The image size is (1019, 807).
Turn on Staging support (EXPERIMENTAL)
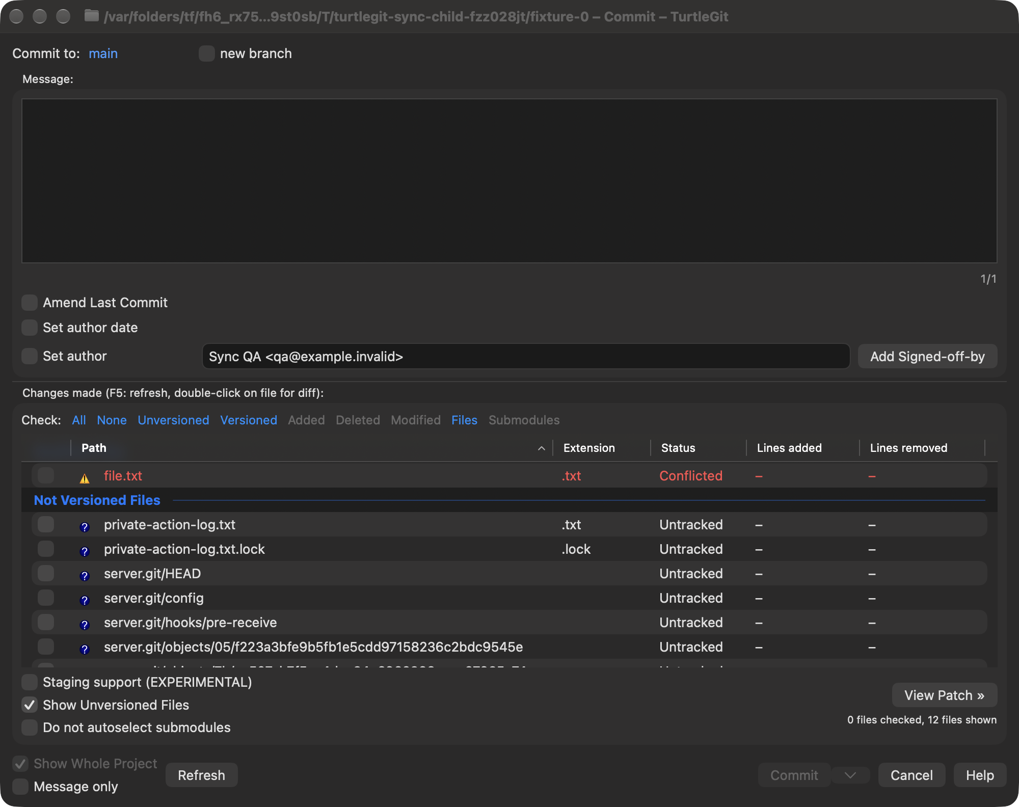tap(30, 682)
